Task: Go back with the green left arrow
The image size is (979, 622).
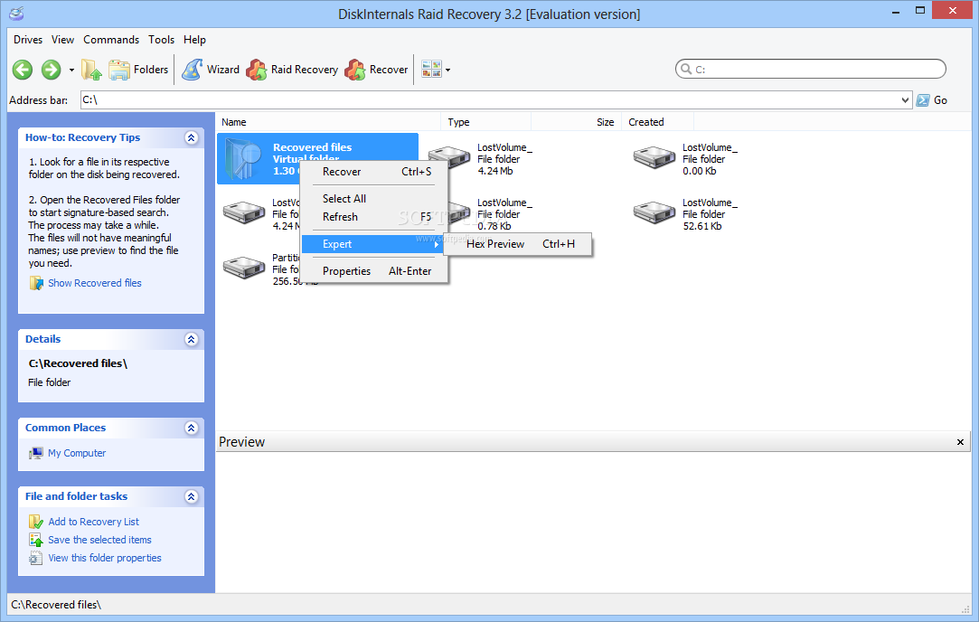Action: point(24,70)
